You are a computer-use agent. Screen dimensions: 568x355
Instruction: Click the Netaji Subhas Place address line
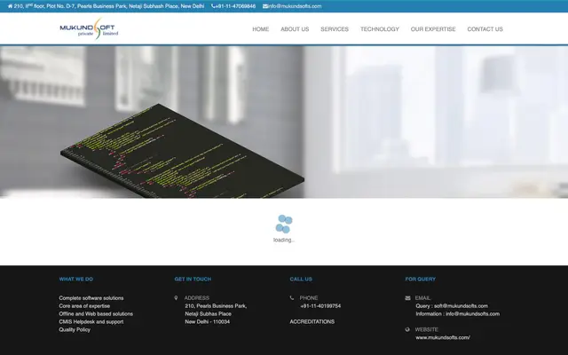coord(209,313)
